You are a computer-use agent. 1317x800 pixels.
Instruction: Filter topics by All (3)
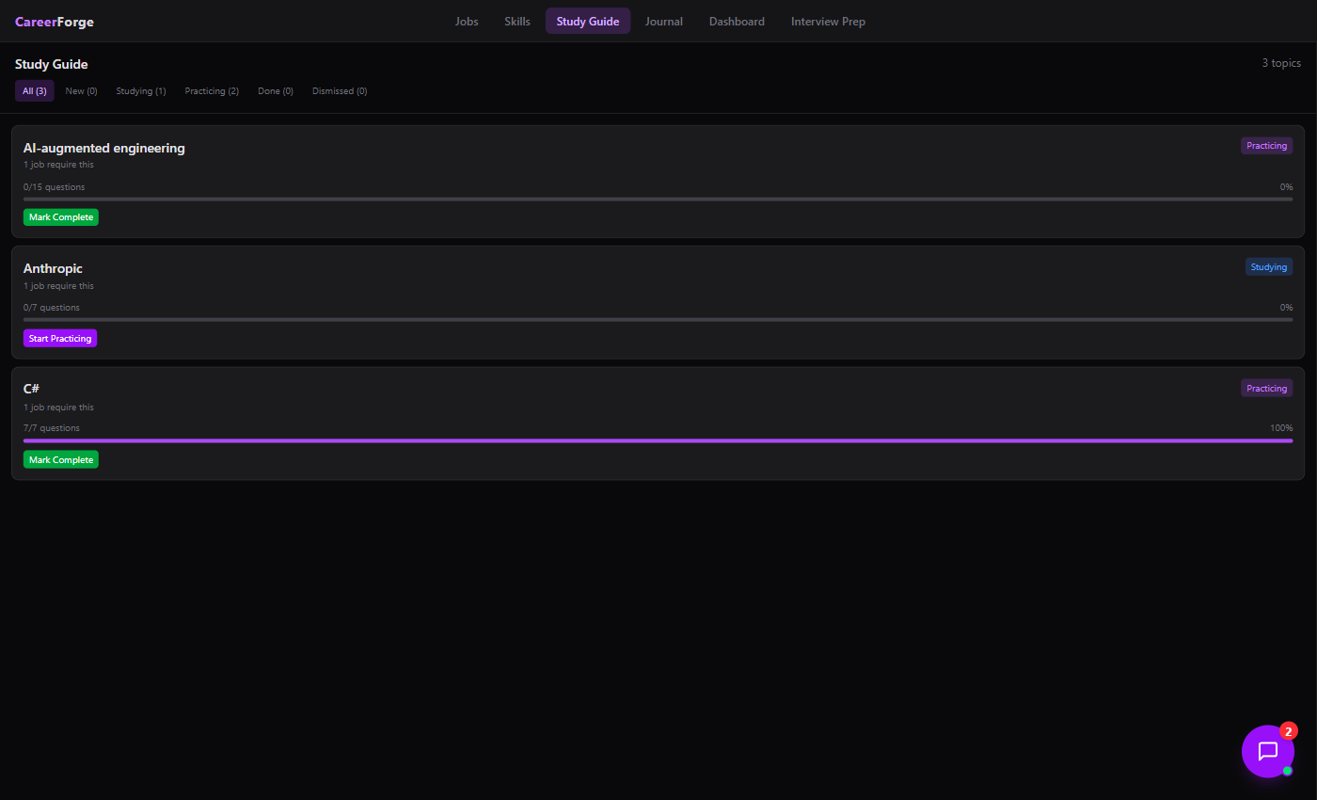pyautogui.click(x=35, y=91)
